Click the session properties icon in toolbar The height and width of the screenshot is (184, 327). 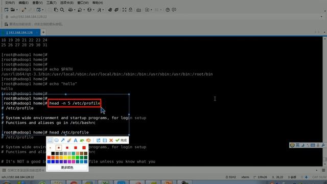click(x=39, y=10)
